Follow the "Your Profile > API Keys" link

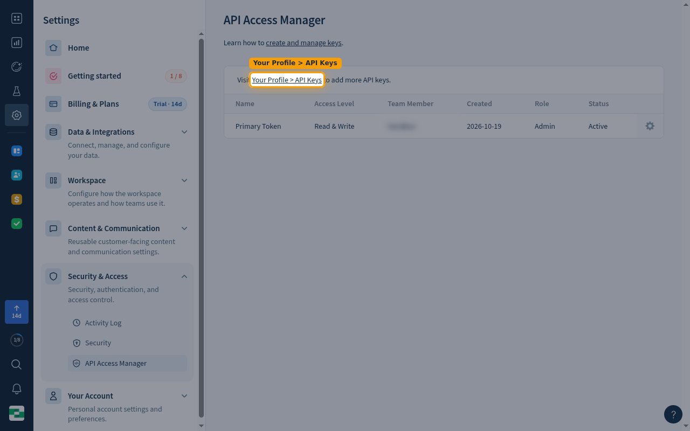(287, 80)
